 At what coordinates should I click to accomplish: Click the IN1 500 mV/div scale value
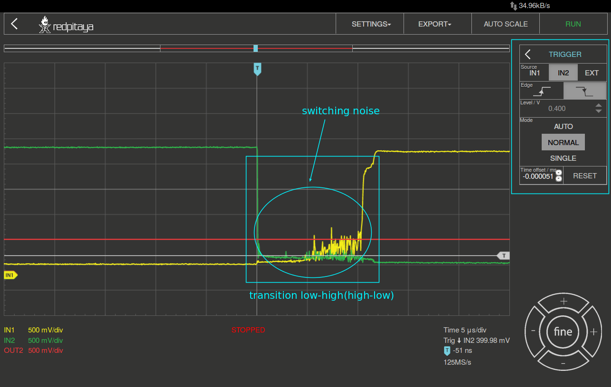click(46, 330)
